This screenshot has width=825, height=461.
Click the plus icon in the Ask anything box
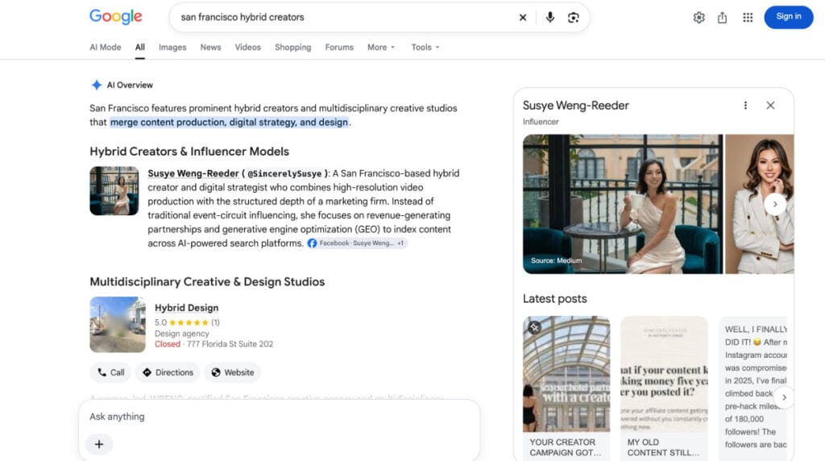[99, 444]
